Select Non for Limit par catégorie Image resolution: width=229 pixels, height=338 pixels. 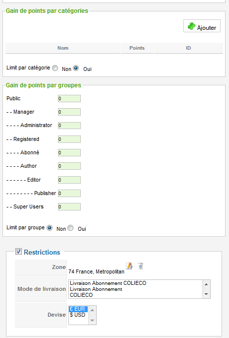[x=55, y=68]
